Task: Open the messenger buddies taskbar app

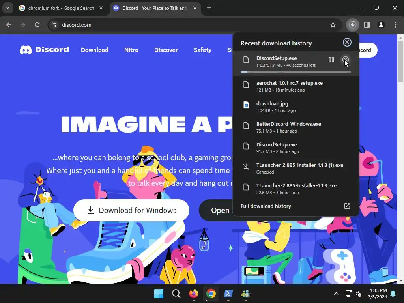Action: (245, 294)
